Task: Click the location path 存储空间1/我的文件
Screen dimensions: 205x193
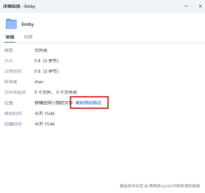Action: (54, 103)
